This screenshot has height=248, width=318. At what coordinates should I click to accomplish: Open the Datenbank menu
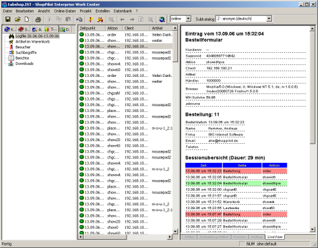coord(123,11)
